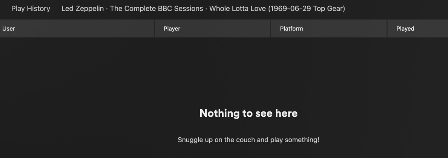The image size is (448, 158).
Task: Open the Led Zeppelin artist link
Action: (x=83, y=9)
